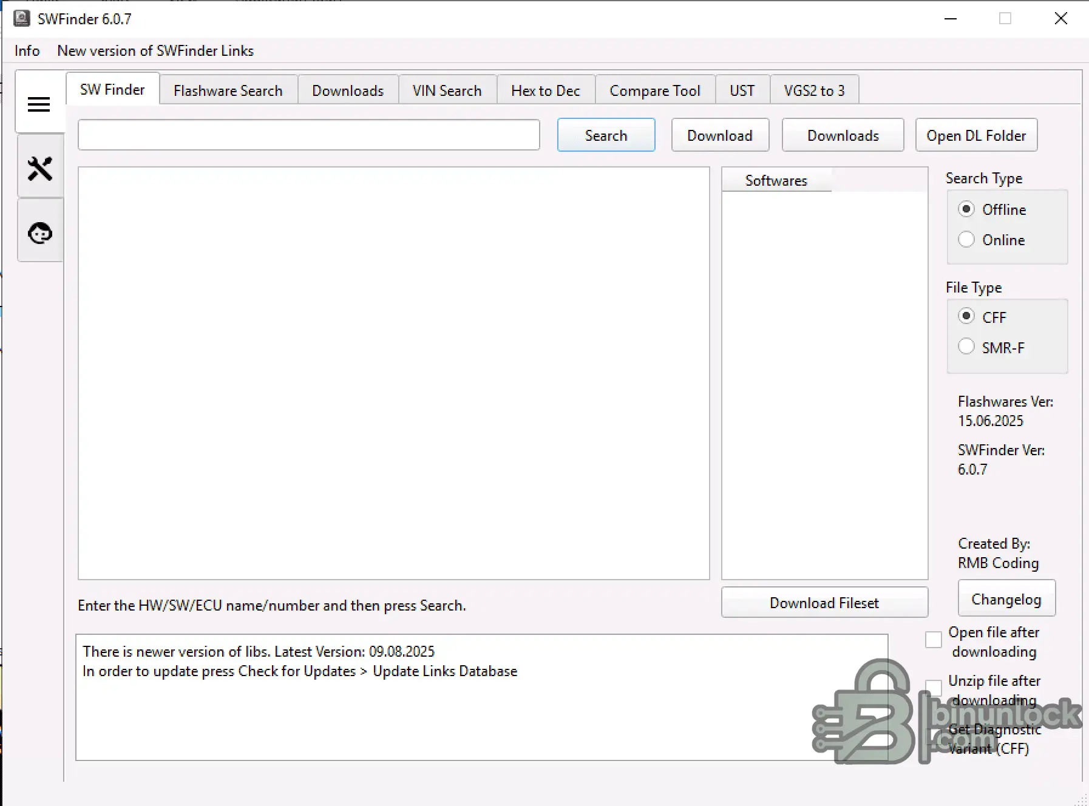Image resolution: width=1089 pixels, height=806 pixels.
Task: Minimize the SWFinder window
Action: tap(951, 19)
